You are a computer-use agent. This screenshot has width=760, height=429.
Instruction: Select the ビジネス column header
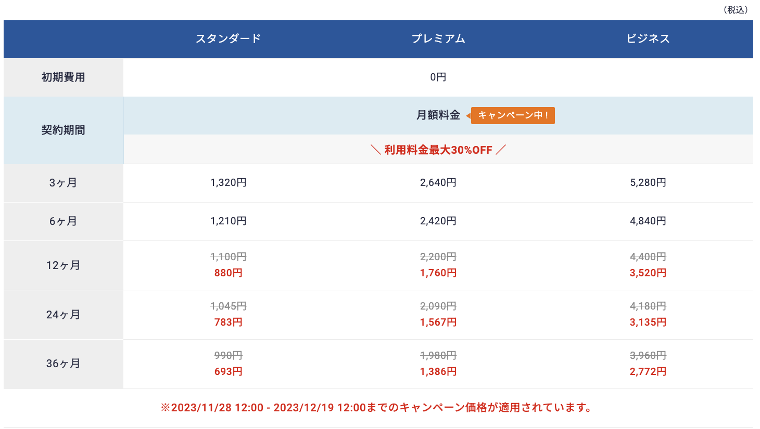click(648, 39)
